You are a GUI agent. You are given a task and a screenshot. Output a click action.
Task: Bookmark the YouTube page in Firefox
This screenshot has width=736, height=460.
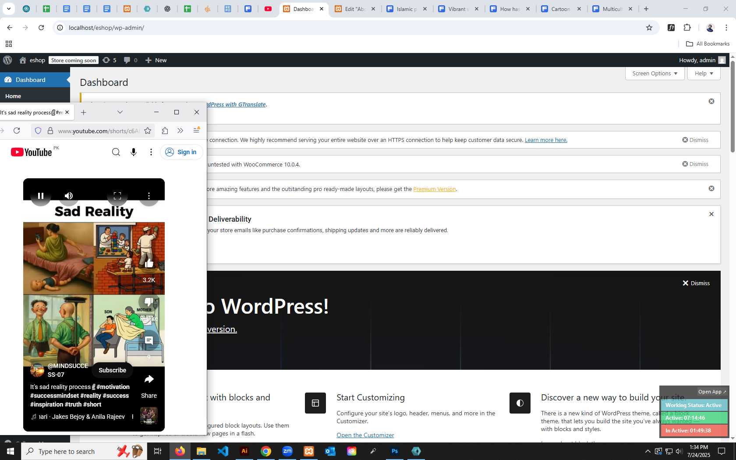tap(148, 131)
